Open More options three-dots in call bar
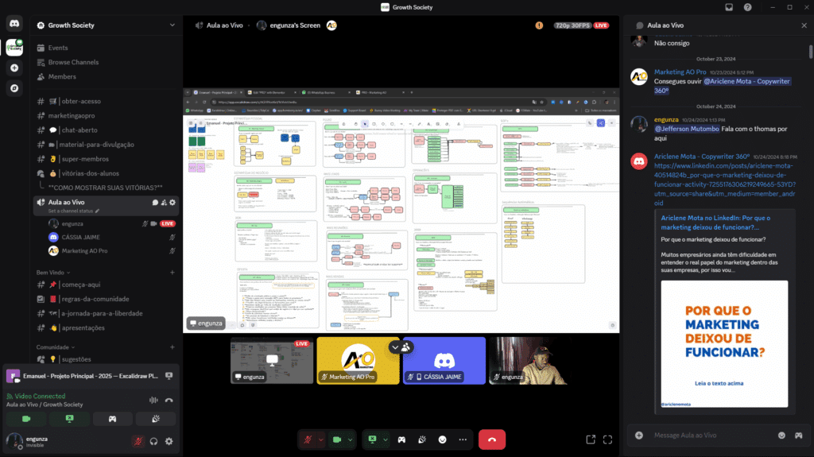The image size is (814, 457). [463, 440]
